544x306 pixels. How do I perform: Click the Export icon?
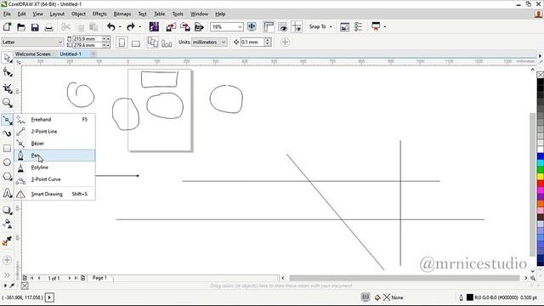click(185, 26)
